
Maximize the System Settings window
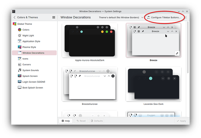coord(183,11)
